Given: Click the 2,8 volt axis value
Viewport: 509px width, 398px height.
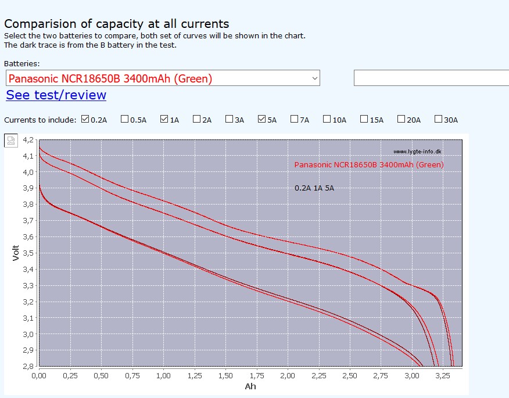Looking at the screenshot, I should point(28,367).
